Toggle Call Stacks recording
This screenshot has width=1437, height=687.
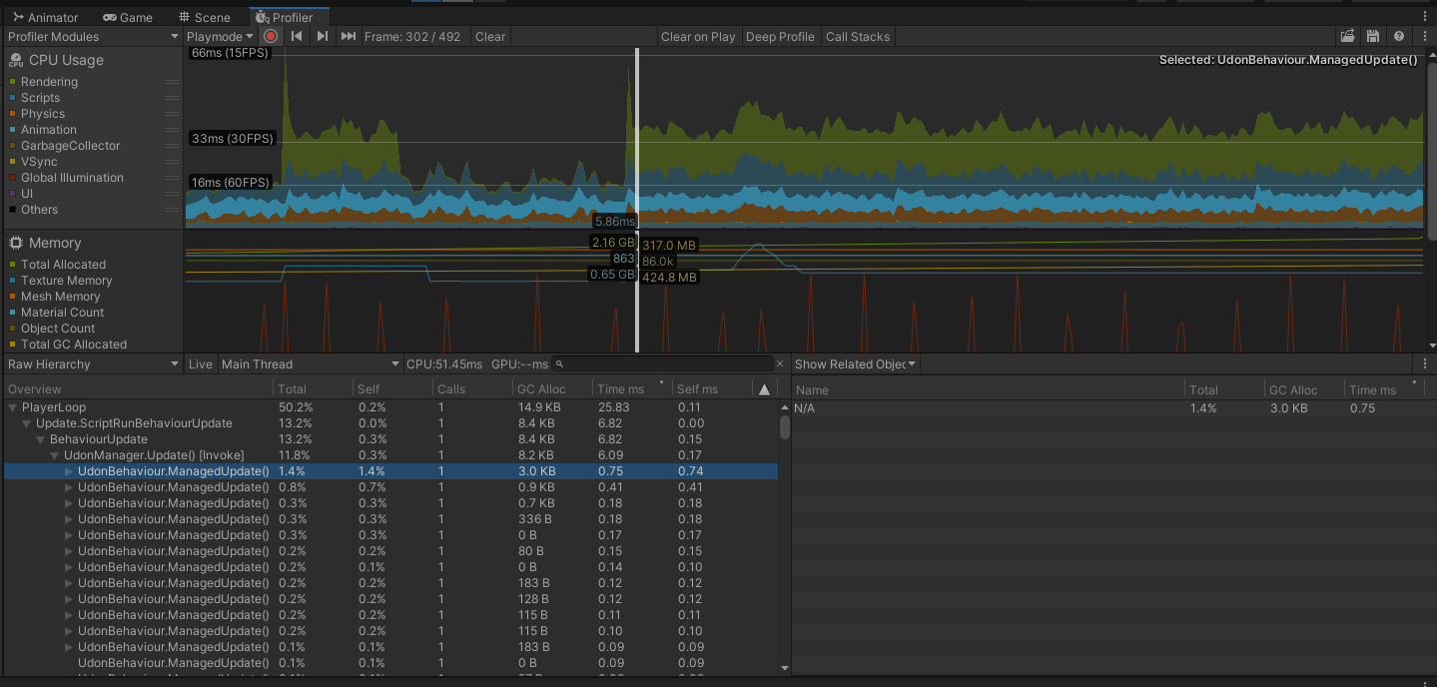click(x=857, y=36)
